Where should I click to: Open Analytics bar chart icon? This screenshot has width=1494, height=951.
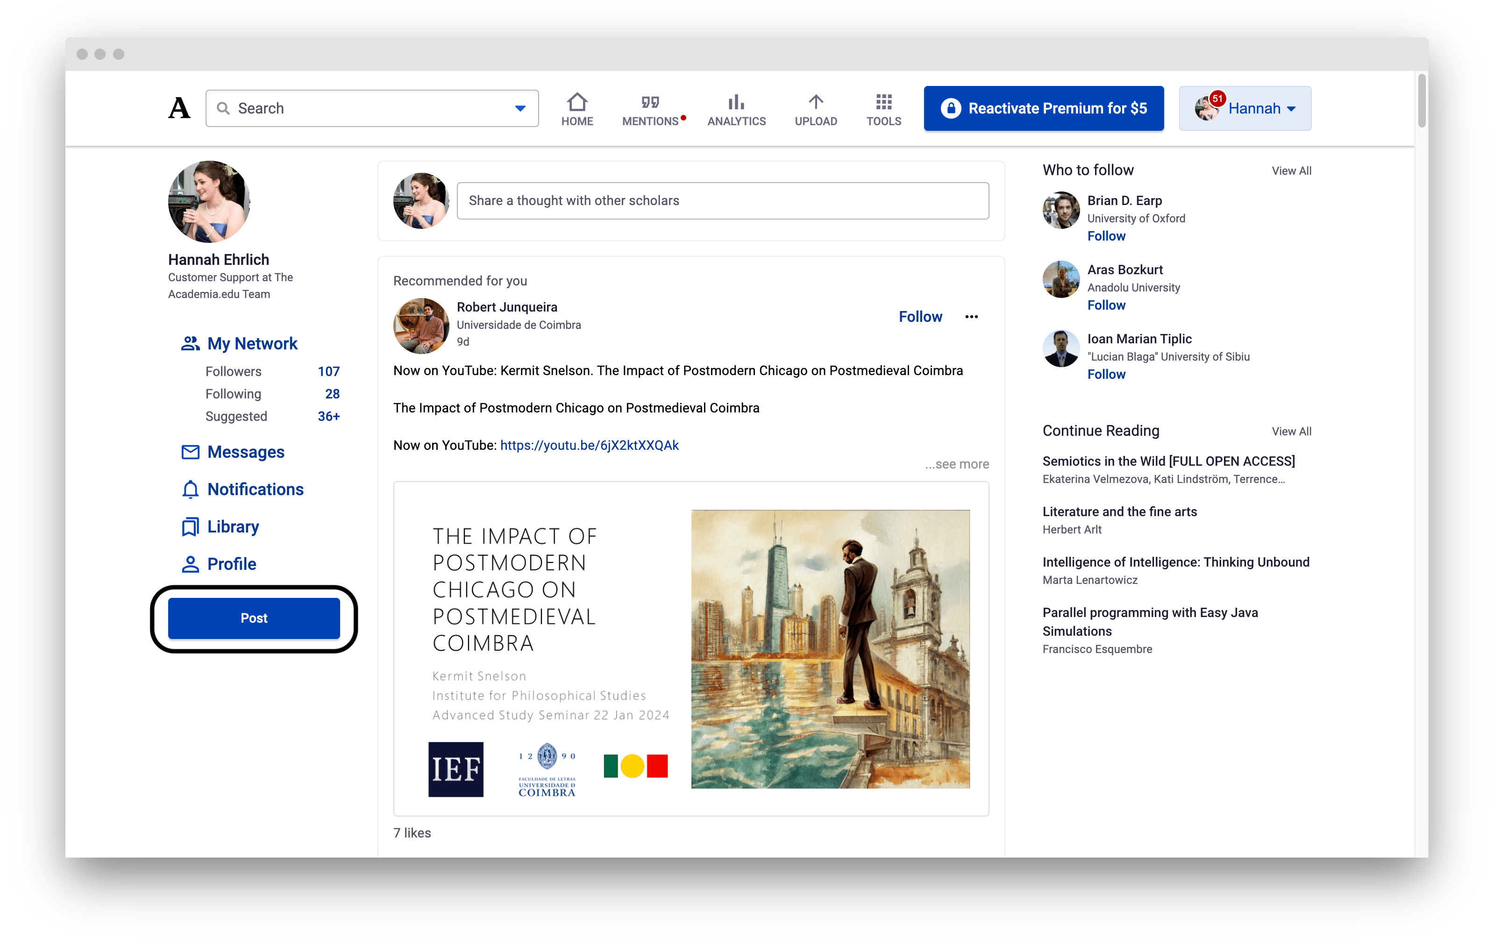(x=736, y=101)
